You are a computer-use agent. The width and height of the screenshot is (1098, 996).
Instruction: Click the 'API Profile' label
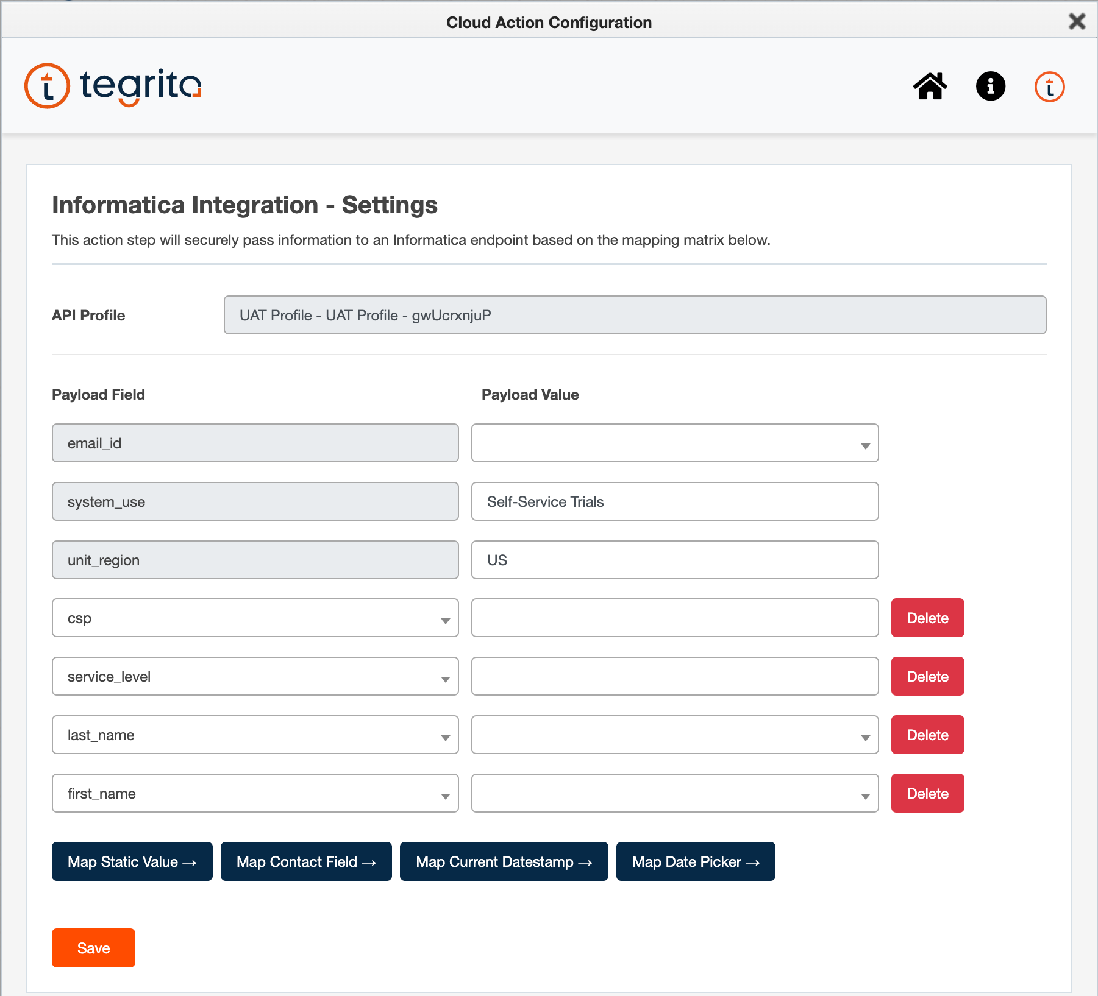[x=88, y=316]
